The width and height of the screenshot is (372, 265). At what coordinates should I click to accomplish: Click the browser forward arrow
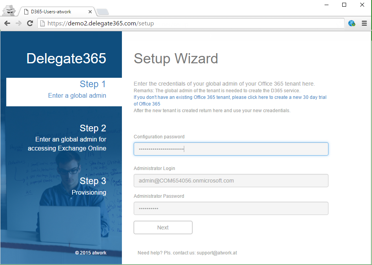tap(18, 23)
